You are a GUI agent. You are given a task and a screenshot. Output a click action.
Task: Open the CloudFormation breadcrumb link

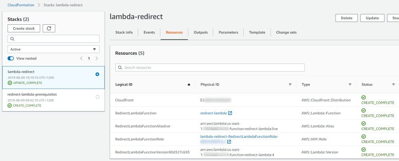(x=21, y=5)
